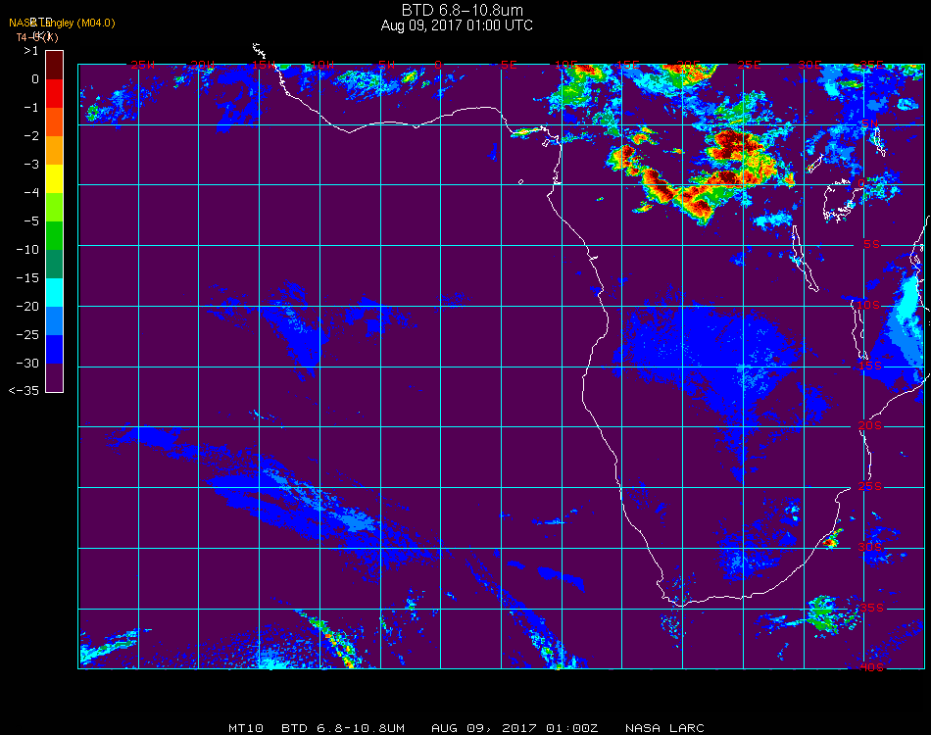Screen dimensions: 931x735
Task: Click the '30S' latitude label
Action: pos(870,548)
